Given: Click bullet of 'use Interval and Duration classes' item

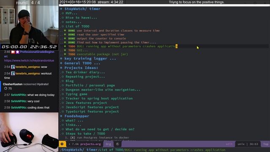Looking at the screenshot, I should click(x=65, y=30).
